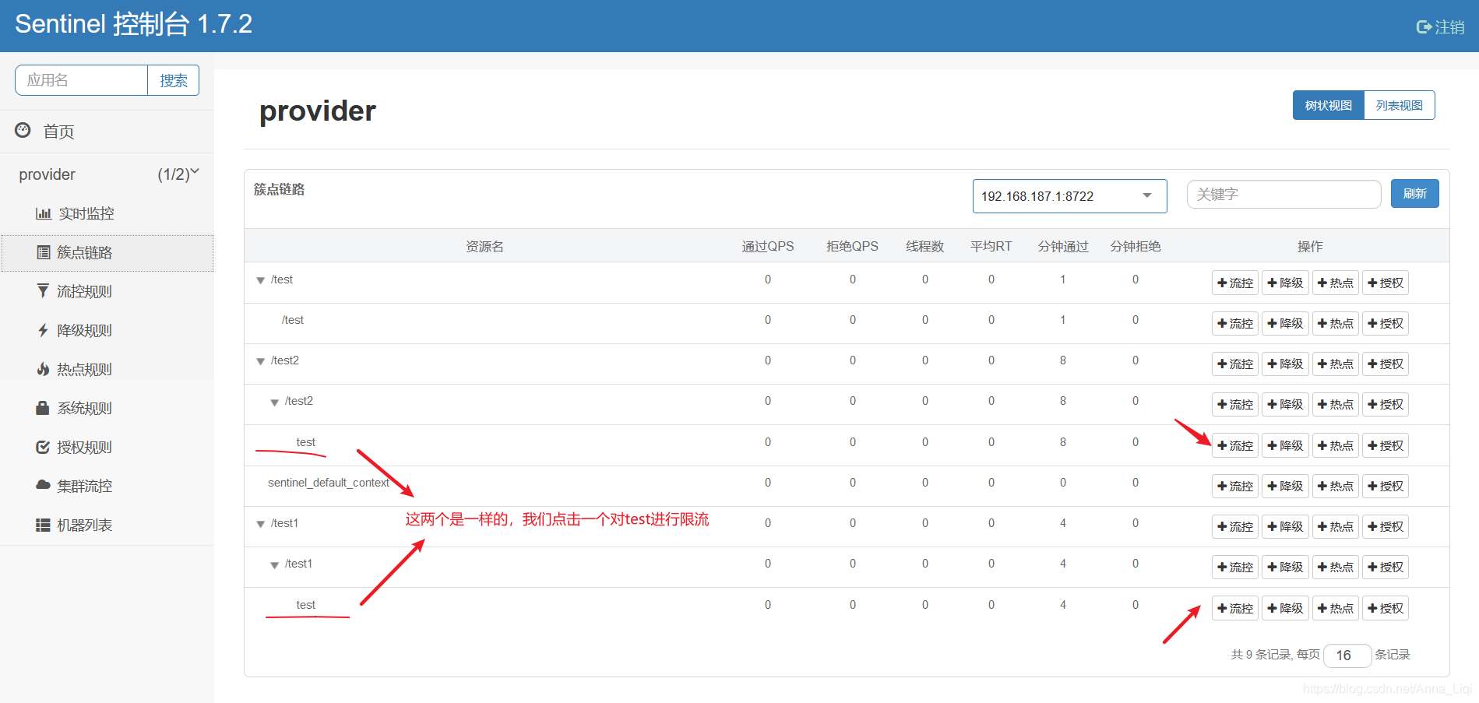Image resolution: width=1479 pixels, height=703 pixels.
Task: Collapse the top-level /test2 tree node
Action: point(261,361)
